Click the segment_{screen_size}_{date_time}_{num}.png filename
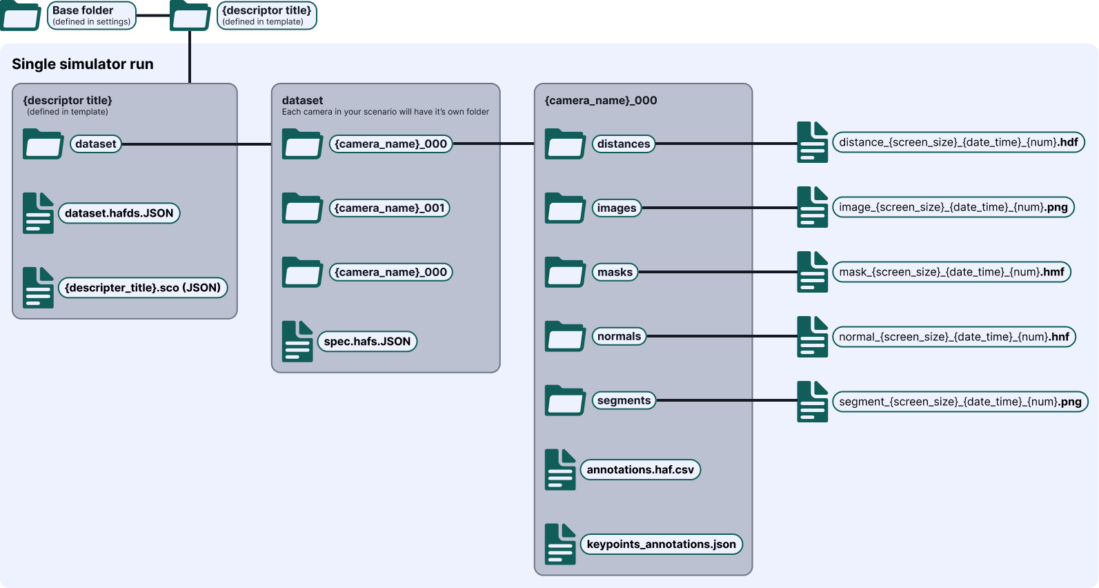The height and width of the screenshot is (588, 1099). tap(960, 402)
